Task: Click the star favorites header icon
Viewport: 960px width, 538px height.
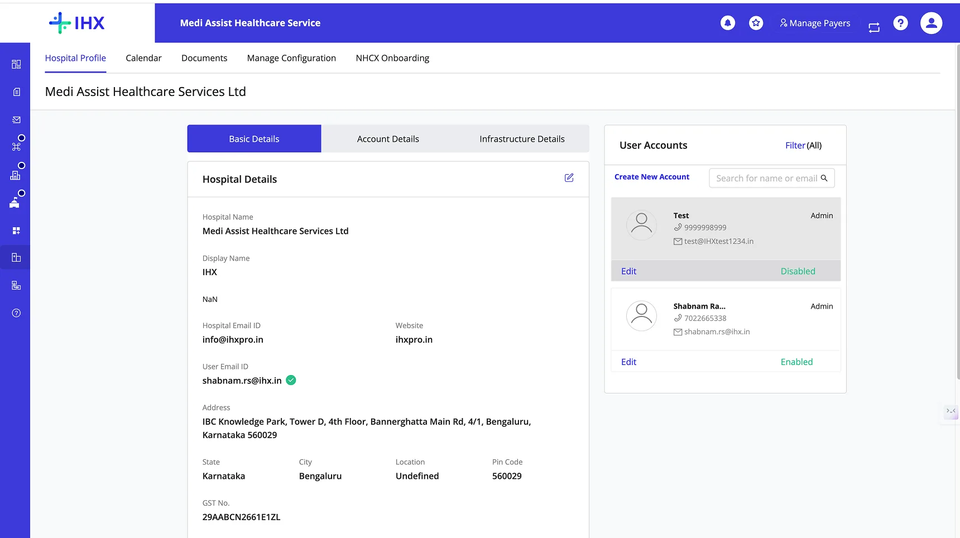Action: 756,23
